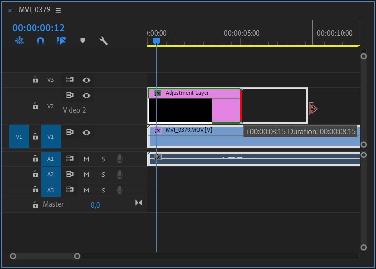Viewport: 376px width, 269px height.
Task: Toggle sync lock on track A1
Action: pyautogui.click(x=70, y=159)
